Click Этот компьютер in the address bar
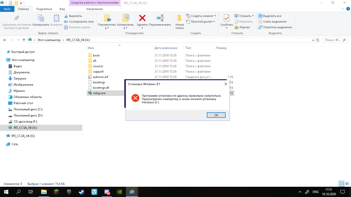The height and width of the screenshot is (197, 351). (x=49, y=40)
